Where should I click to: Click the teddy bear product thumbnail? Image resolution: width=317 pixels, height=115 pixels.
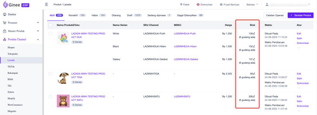click(x=63, y=101)
